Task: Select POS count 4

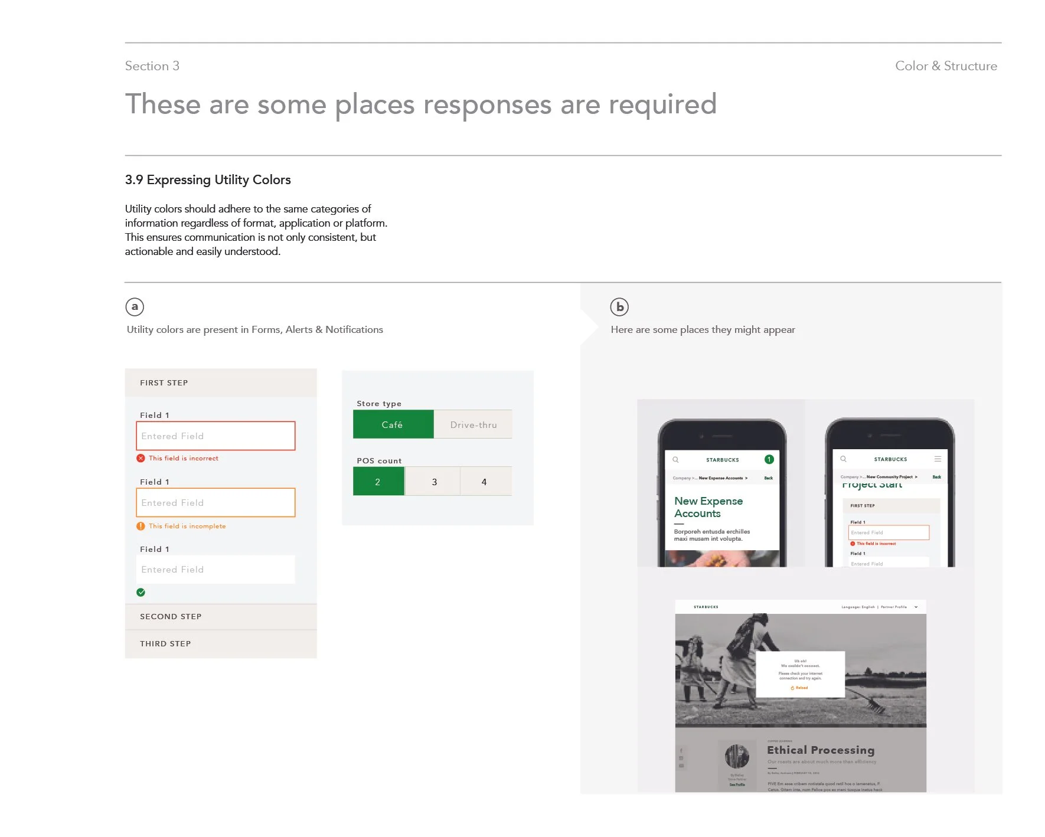Action: (x=485, y=482)
